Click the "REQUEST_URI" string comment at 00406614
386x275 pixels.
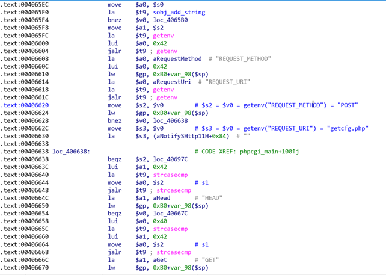pos(224,82)
